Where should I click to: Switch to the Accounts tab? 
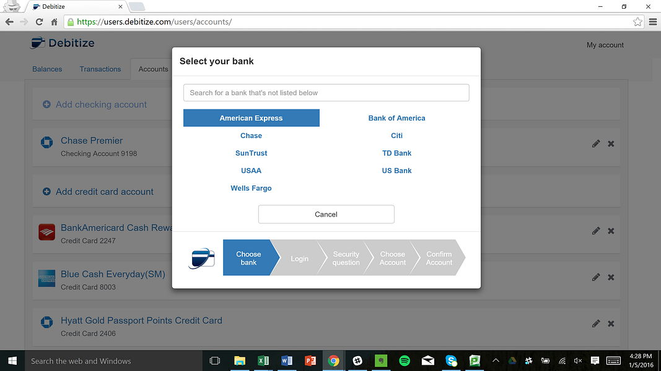(153, 69)
